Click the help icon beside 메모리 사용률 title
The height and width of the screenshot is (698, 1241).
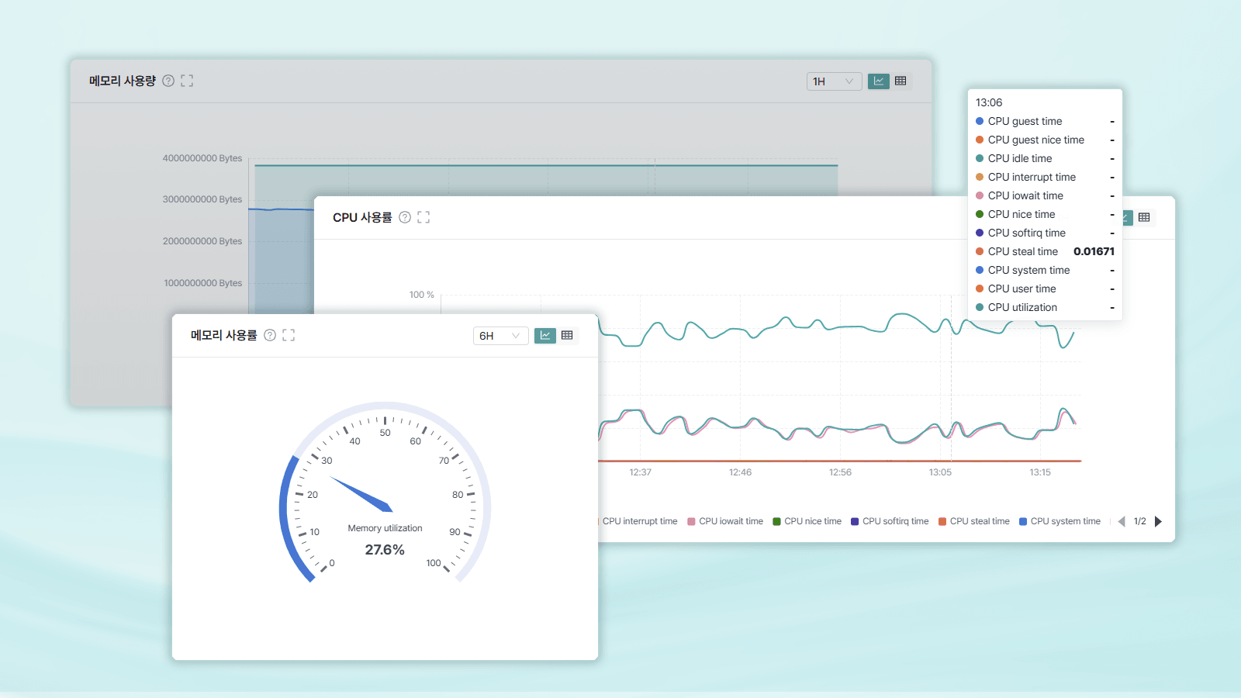(270, 335)
